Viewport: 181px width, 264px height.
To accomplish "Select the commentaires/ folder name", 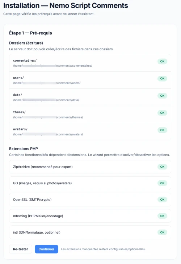I will [x=25, y=60].
